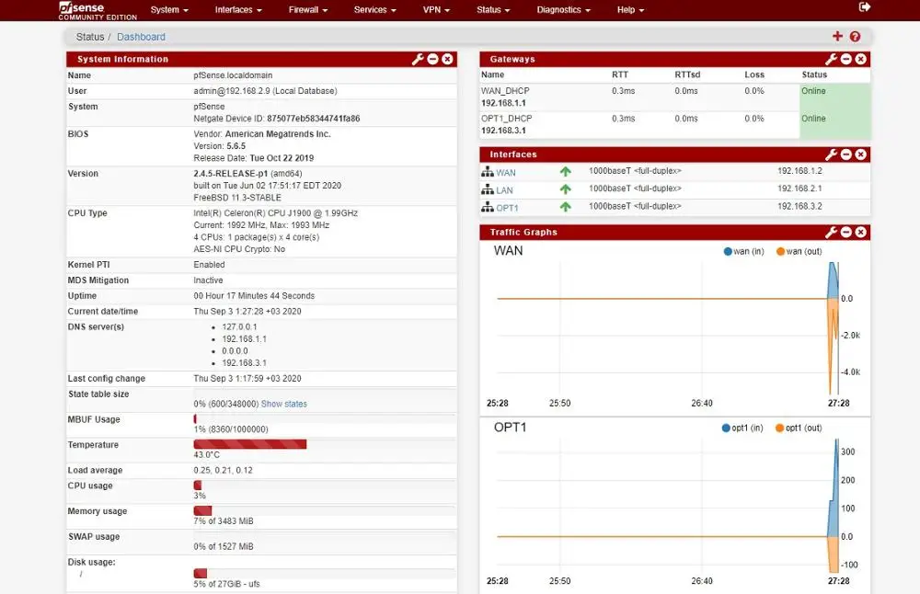Click LAN IP address 192.168.2.1
This screenshot has width=920, height=594.
(799, 188)
